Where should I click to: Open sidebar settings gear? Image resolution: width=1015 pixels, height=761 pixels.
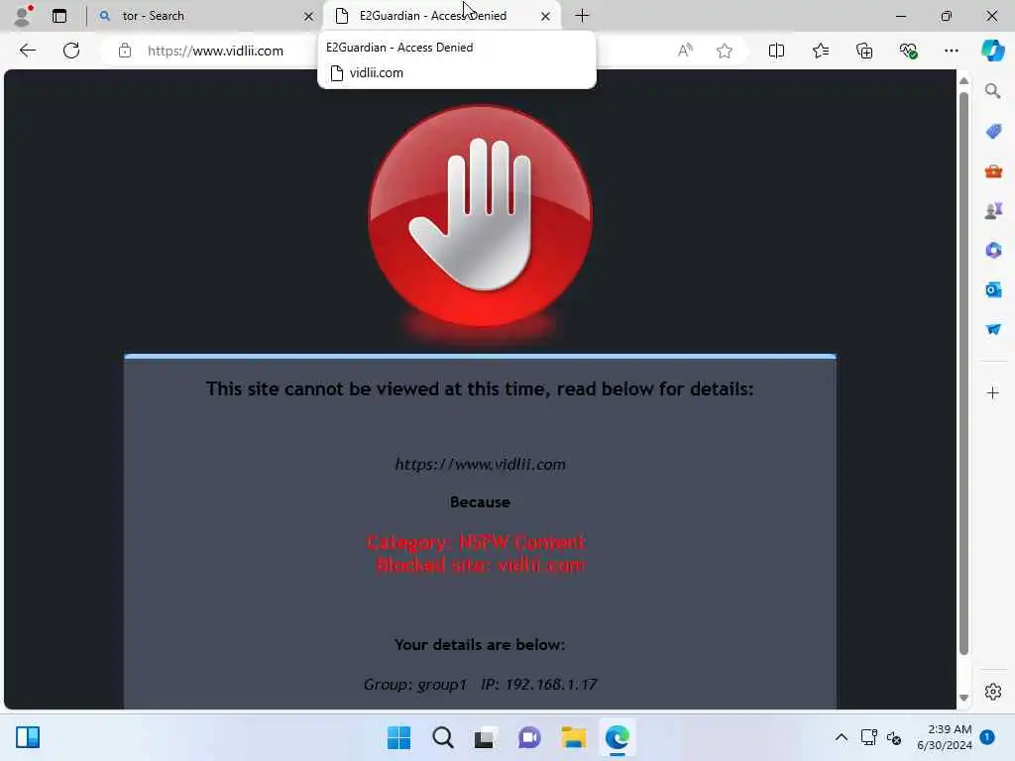click(993, 692)
